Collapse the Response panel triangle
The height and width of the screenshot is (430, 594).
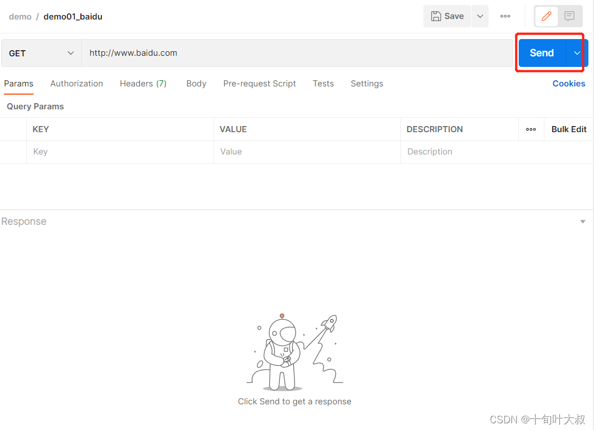point(583,221)
